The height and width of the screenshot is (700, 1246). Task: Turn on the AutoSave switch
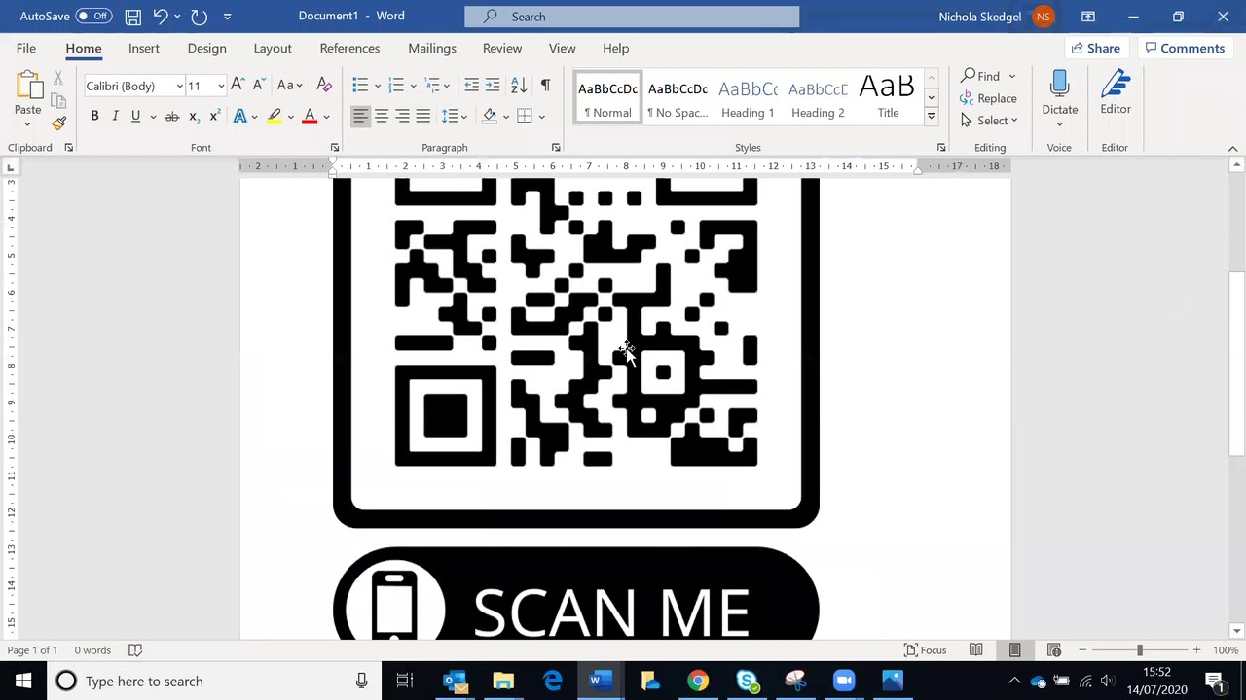[x=93, y=17]
